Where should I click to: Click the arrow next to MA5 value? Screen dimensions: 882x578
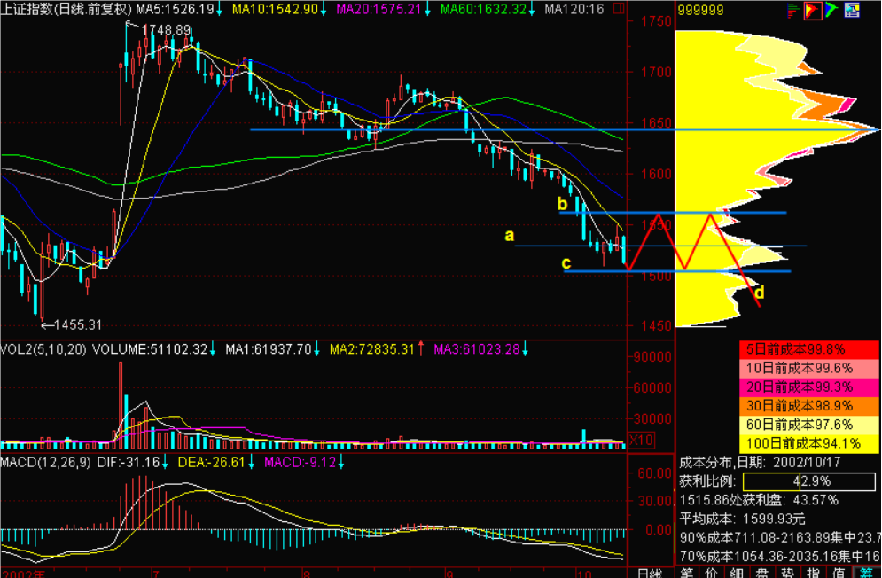click(220, 9)
